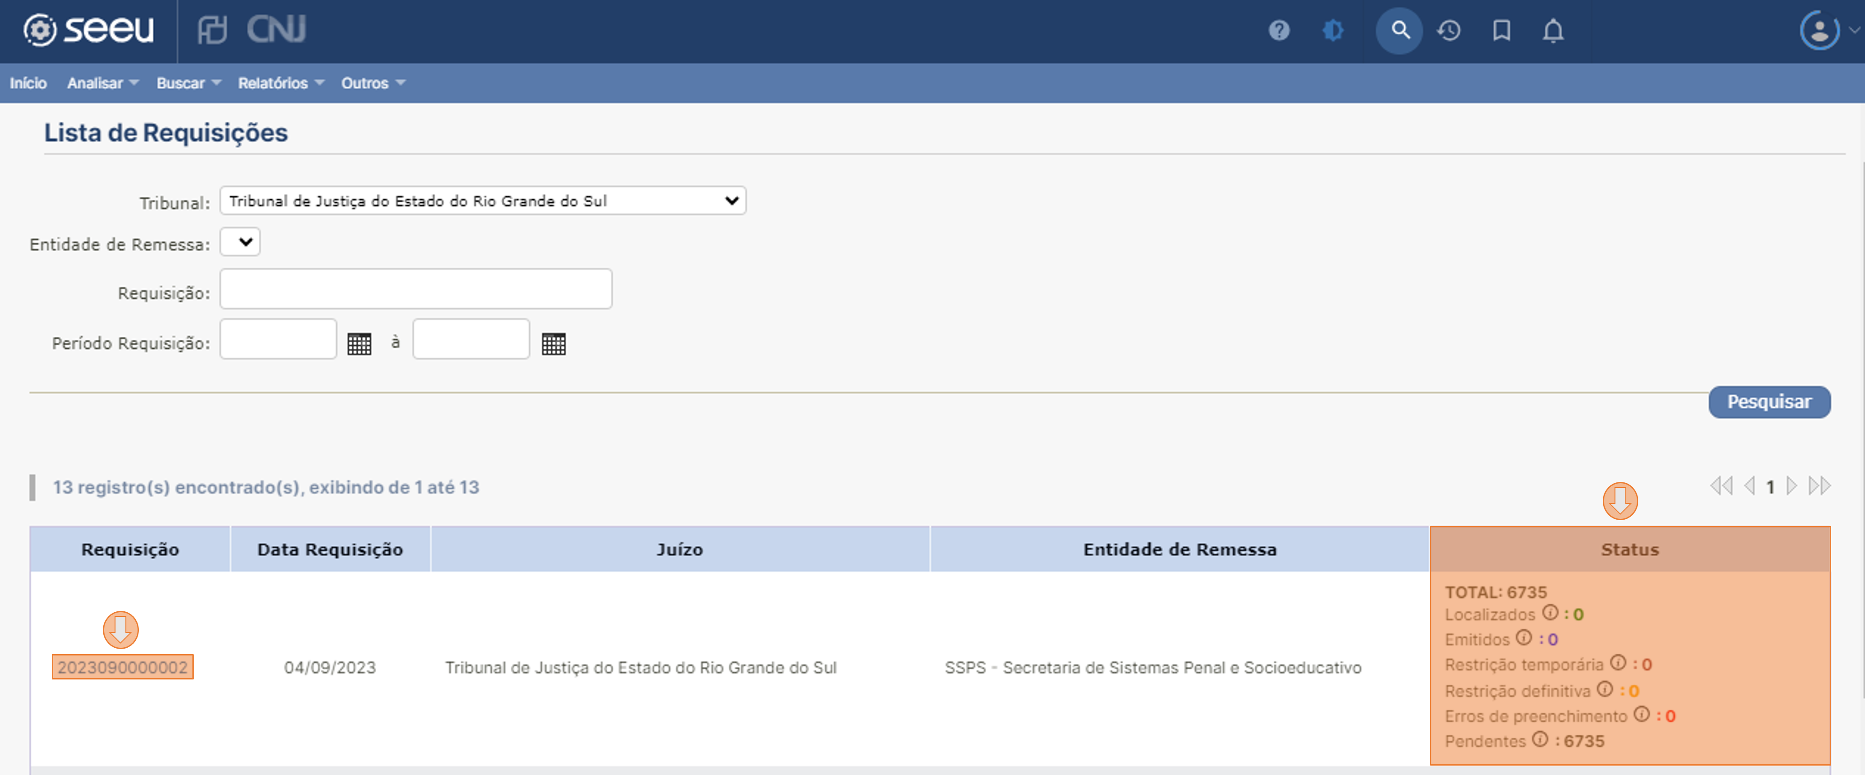Screen dimensions: 1865x775
Task: Click the Status column header
Action: coord(1631,549)
